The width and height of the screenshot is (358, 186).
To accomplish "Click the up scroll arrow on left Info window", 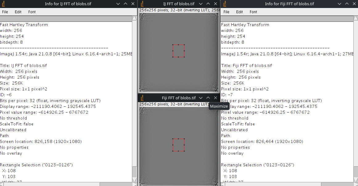I will pyautogui.click(x=135, y=18).
